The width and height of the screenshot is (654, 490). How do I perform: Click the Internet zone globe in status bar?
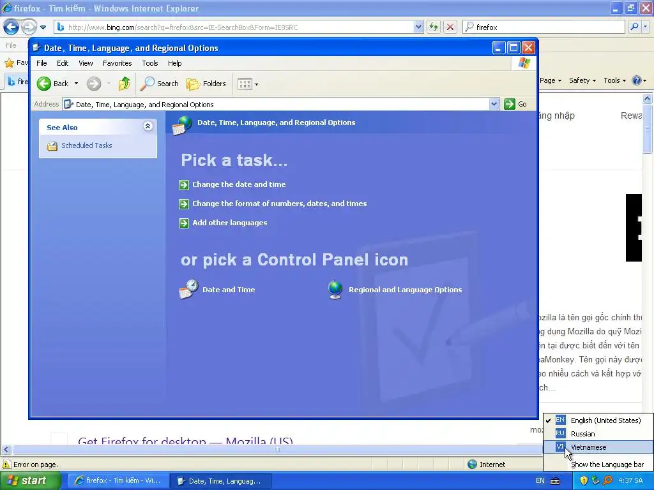click(472, 464)
